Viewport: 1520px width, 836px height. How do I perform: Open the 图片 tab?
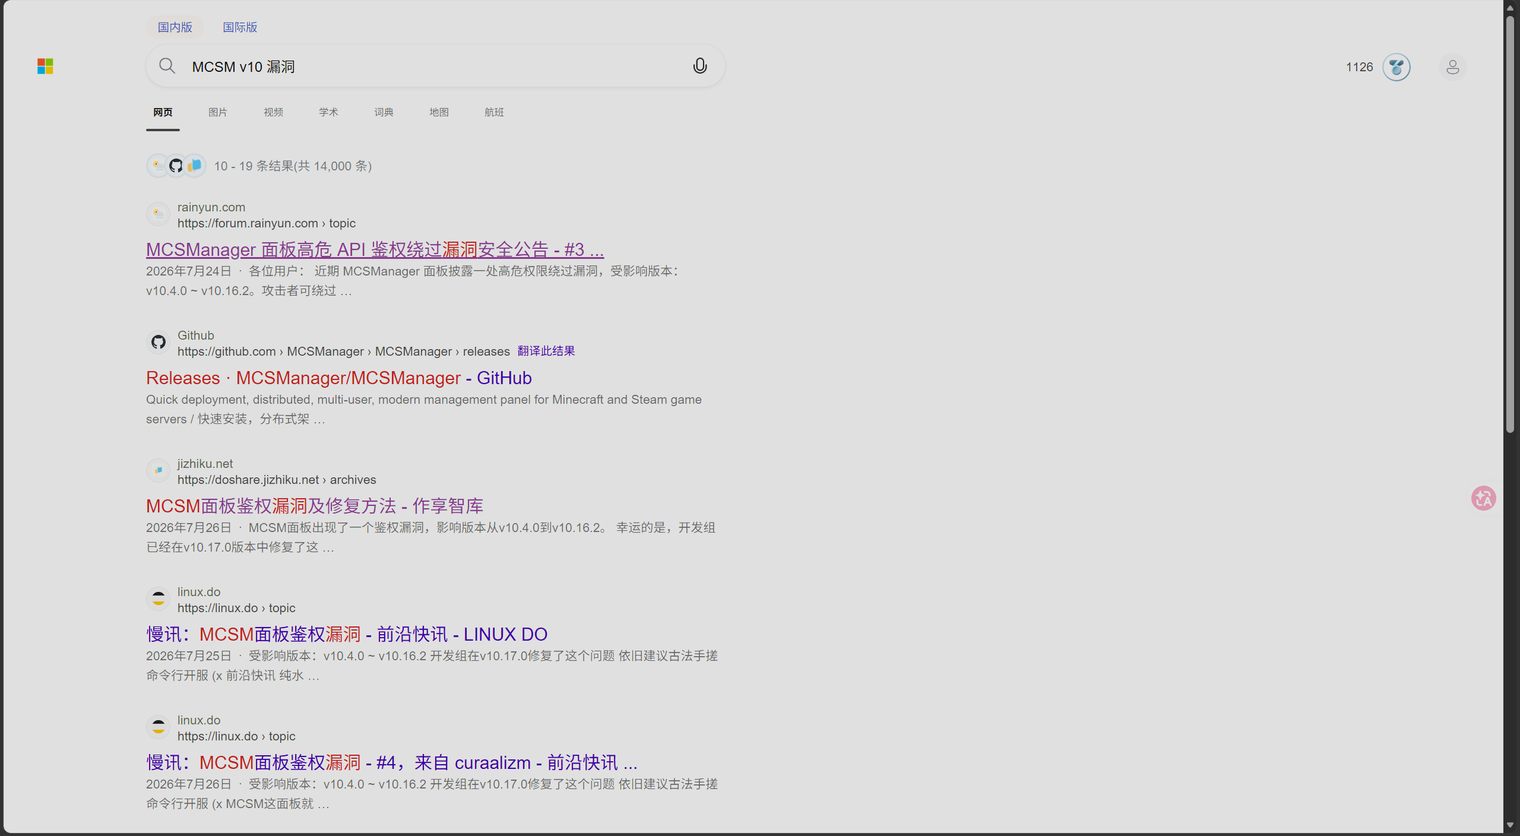click(x=218, y=112)
